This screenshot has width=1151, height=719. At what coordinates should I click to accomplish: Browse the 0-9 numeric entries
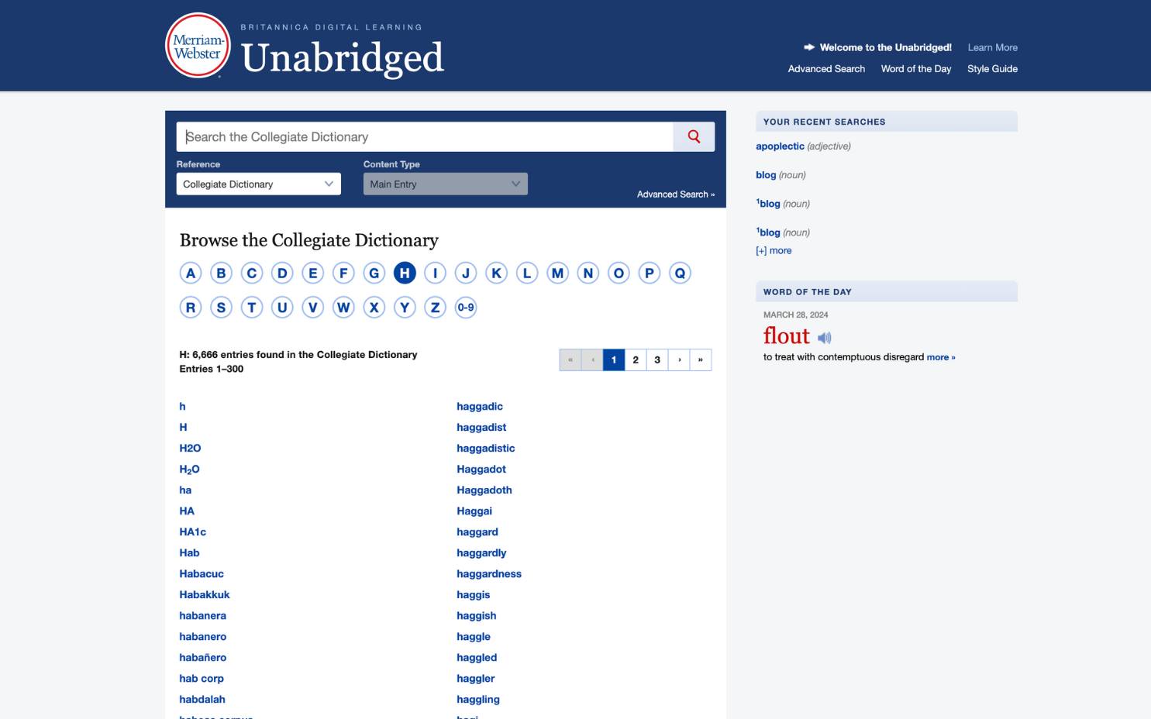pos(465,308)
